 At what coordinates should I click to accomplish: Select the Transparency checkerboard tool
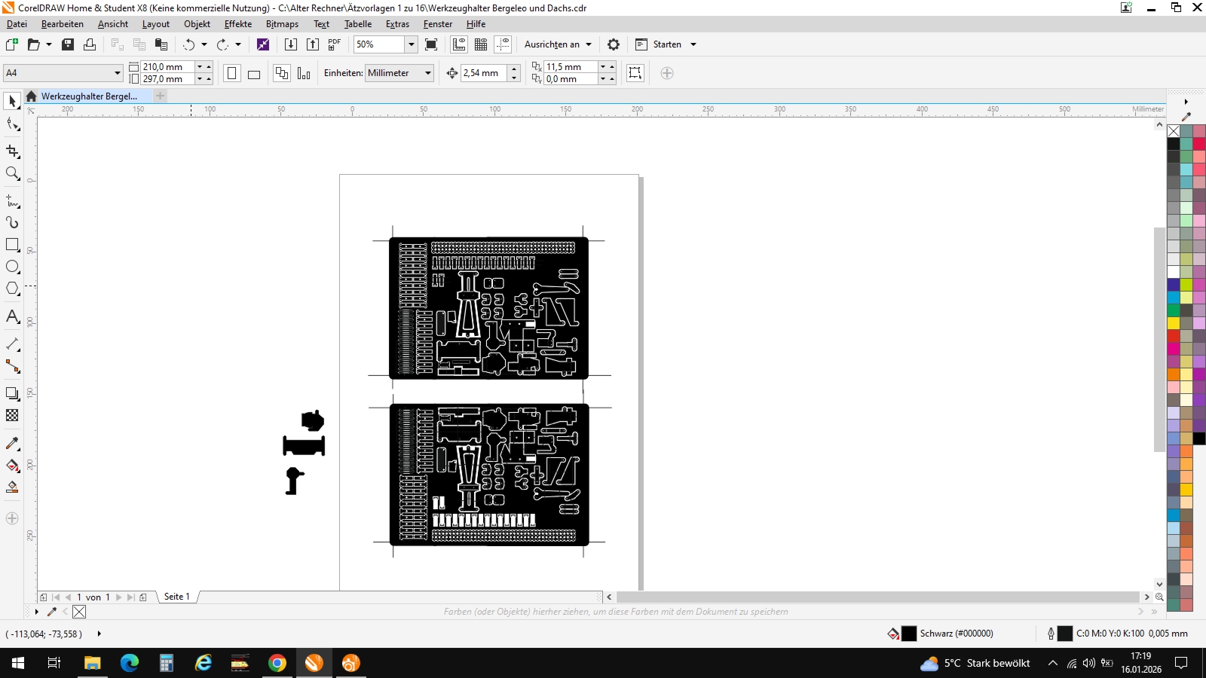[x=12, y=415]
